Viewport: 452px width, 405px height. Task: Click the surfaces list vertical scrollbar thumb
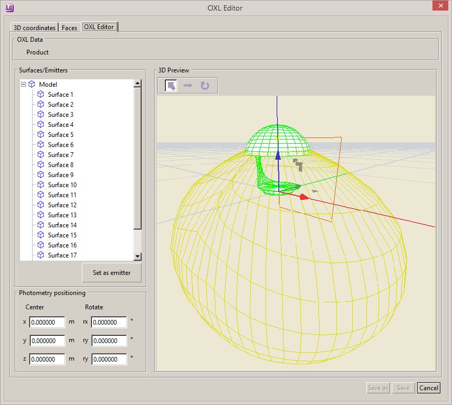pyautogui.click(x=137, y=158)
